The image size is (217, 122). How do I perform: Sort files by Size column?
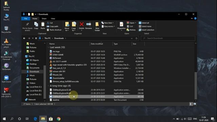point(134,44)
